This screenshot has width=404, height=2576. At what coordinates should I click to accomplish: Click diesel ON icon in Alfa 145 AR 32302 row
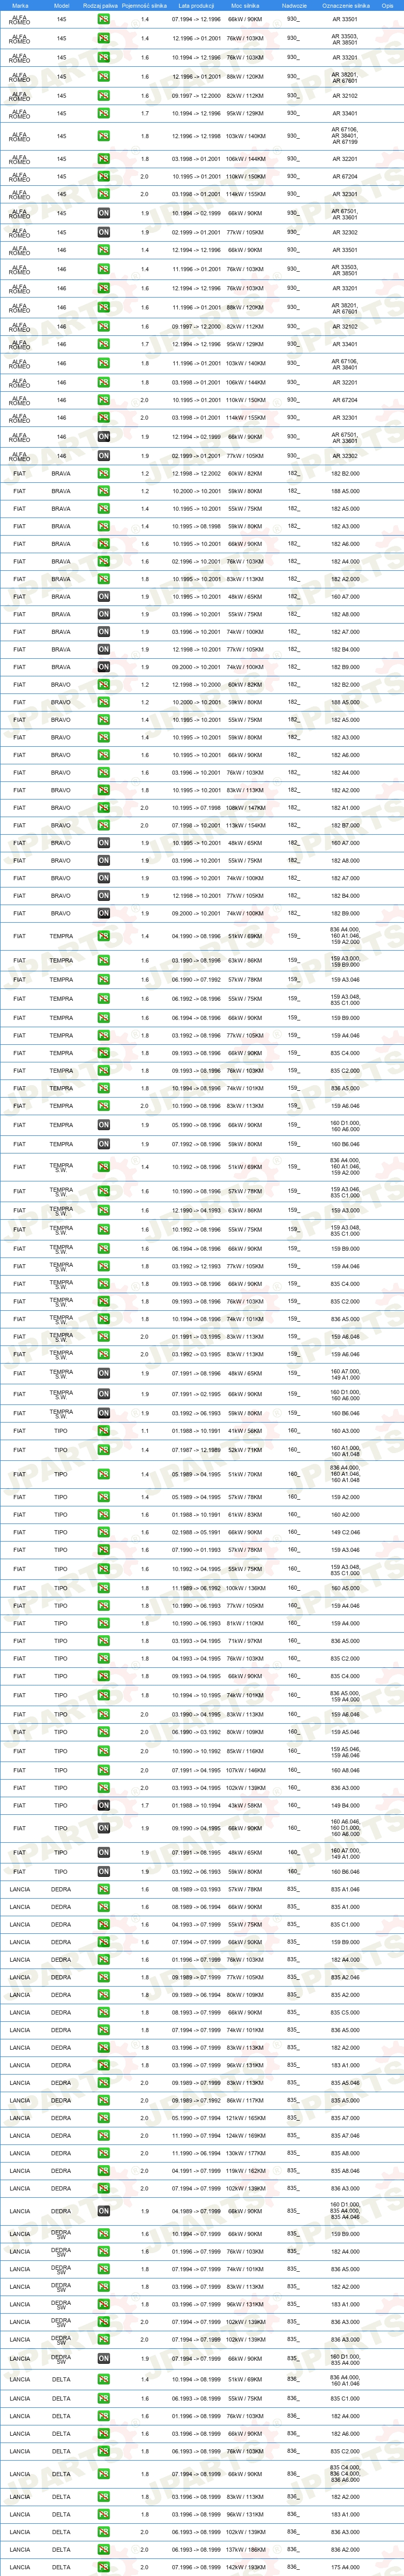104,232
